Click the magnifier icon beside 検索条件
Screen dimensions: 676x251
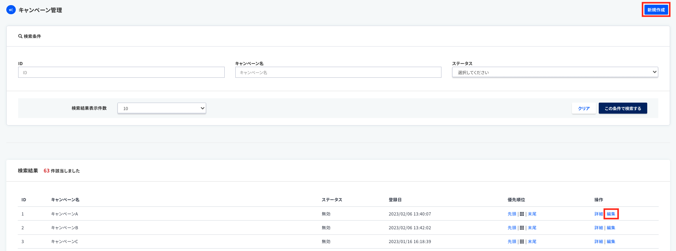(x=20, y=36)
